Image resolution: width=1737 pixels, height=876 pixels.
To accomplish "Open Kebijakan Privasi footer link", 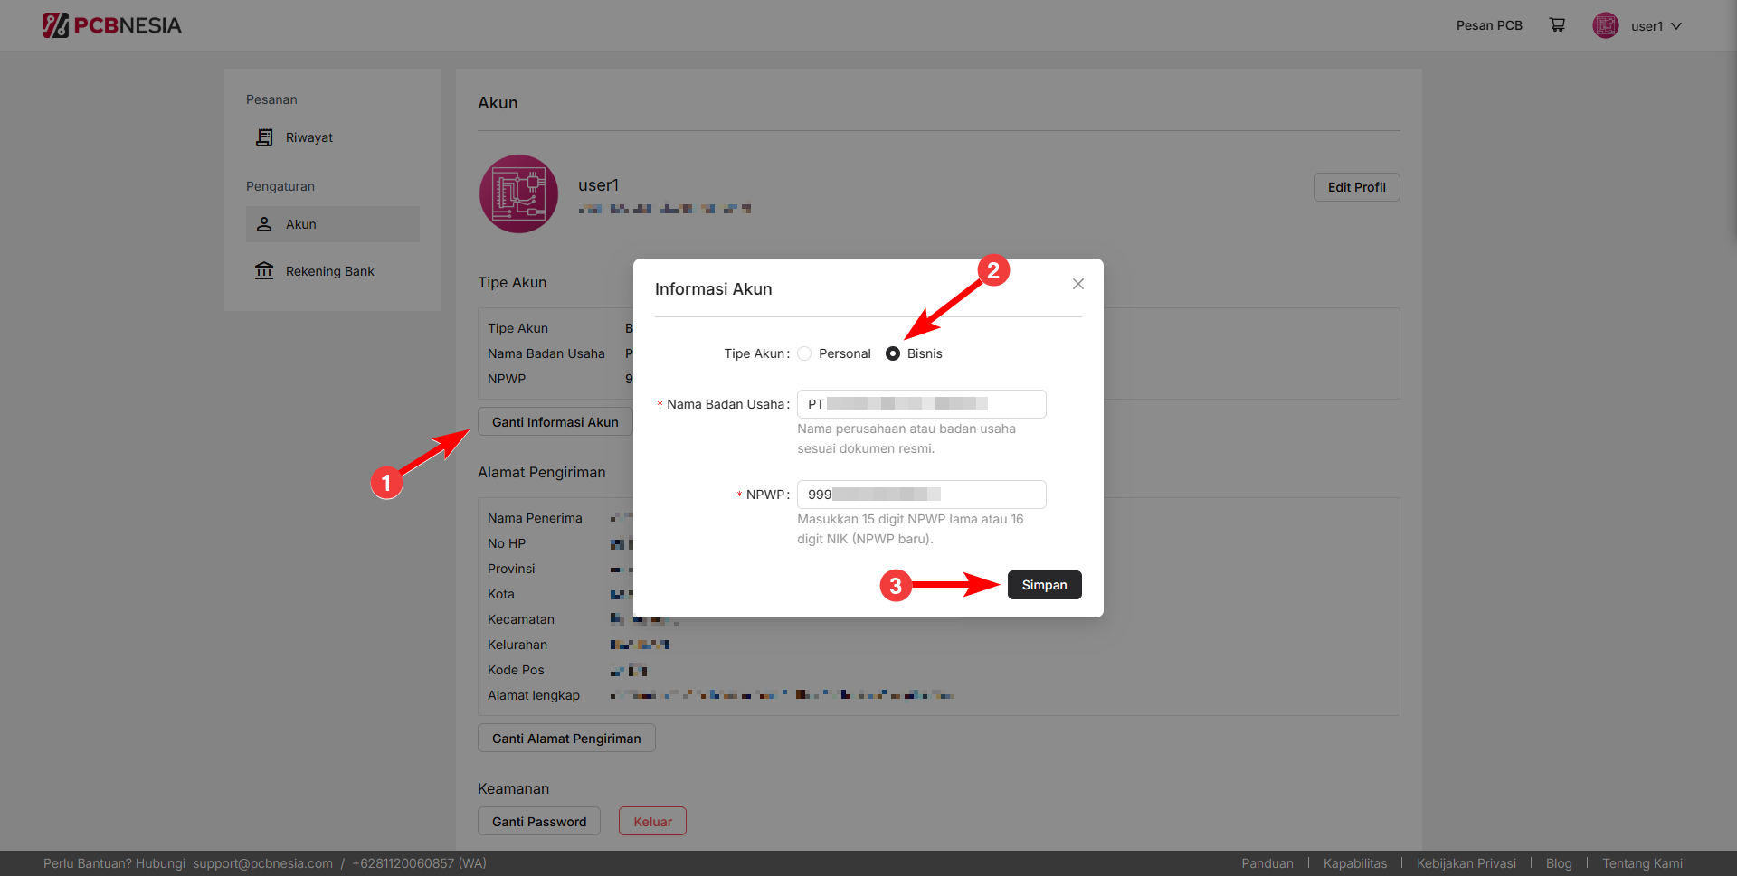I will point(1466,863).
